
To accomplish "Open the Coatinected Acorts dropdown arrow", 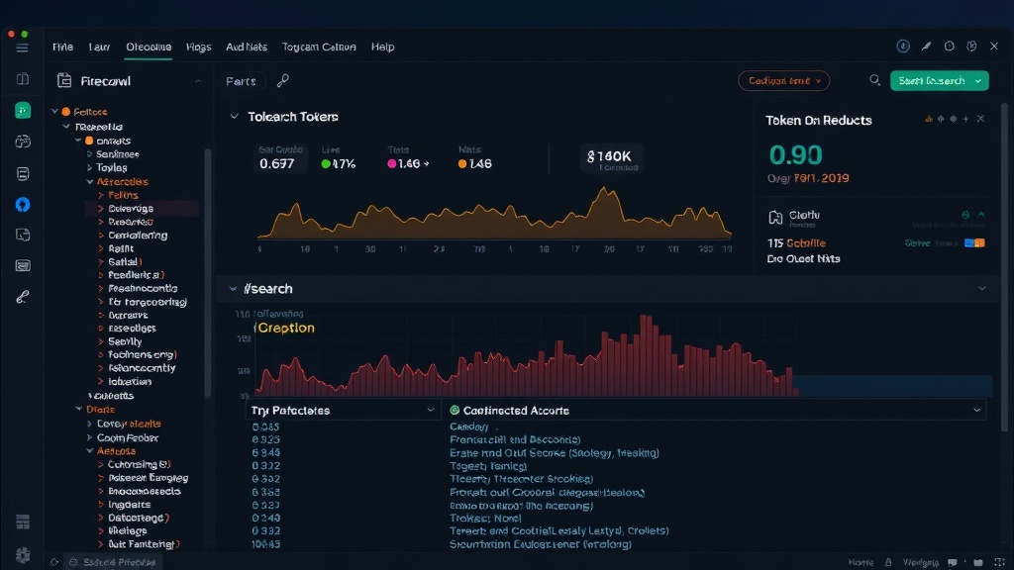I will click(976, 411).
